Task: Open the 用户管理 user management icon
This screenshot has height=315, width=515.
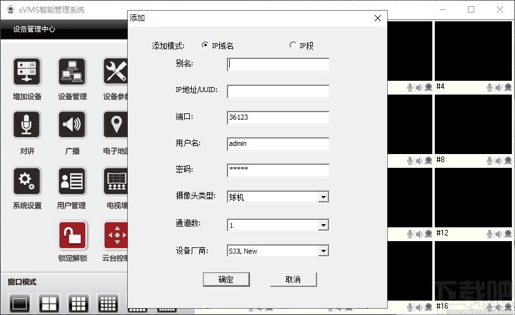Action: [72, 181]
